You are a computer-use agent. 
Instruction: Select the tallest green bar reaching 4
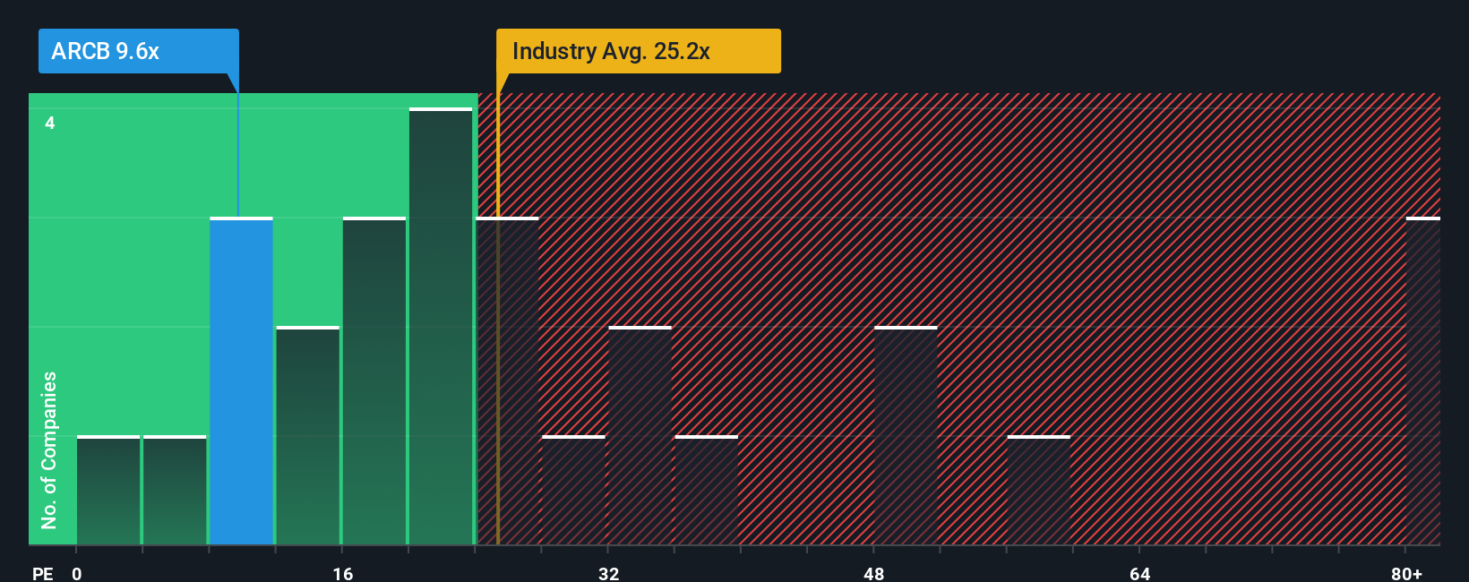[x=441, y=326]
